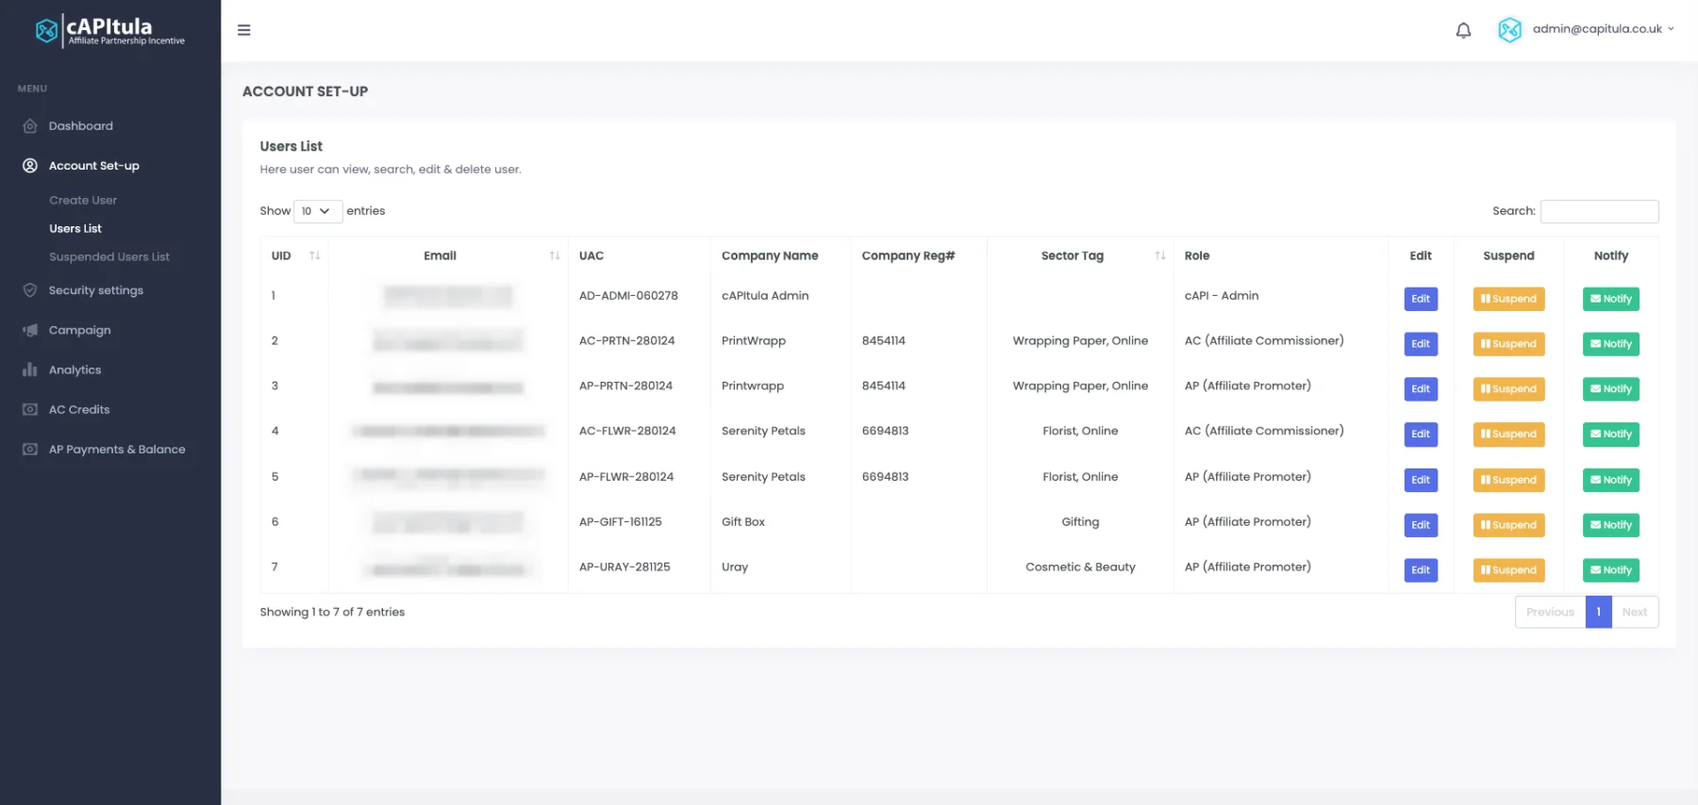
Task: Expand the admin@capitula.co.uk account menu
Action: click(x=1604, y=29)
